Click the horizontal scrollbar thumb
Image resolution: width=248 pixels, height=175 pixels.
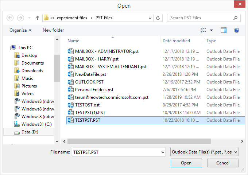[x=139, y=141]
